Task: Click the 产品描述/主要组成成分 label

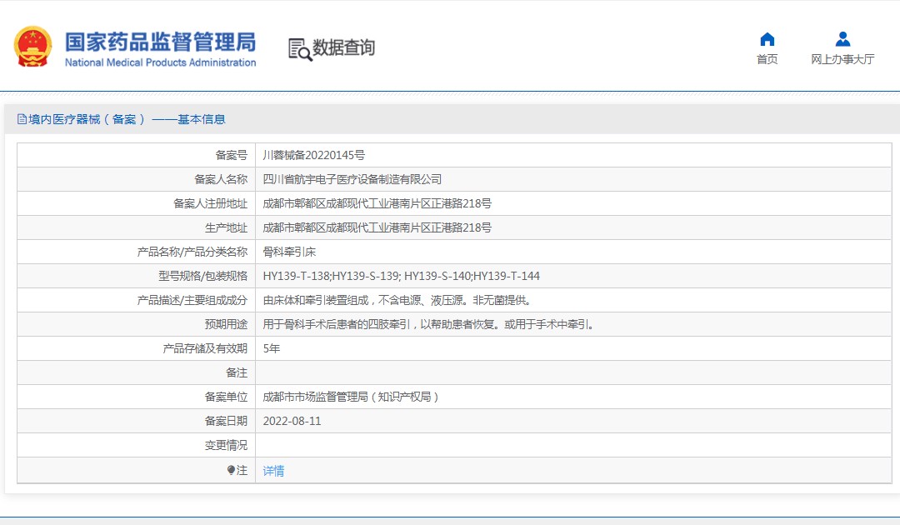Action: pyautogui.click(x=192, y=299)
